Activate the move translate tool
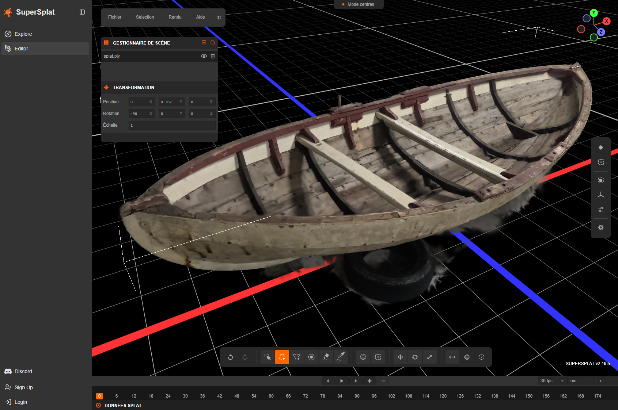This screenshot has height=410, width=618. pos(400,357)
